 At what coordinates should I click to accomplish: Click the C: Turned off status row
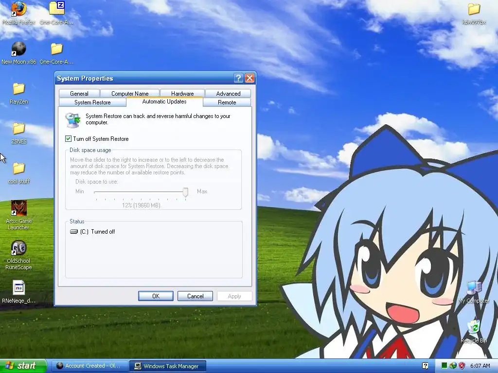point(92,232)
